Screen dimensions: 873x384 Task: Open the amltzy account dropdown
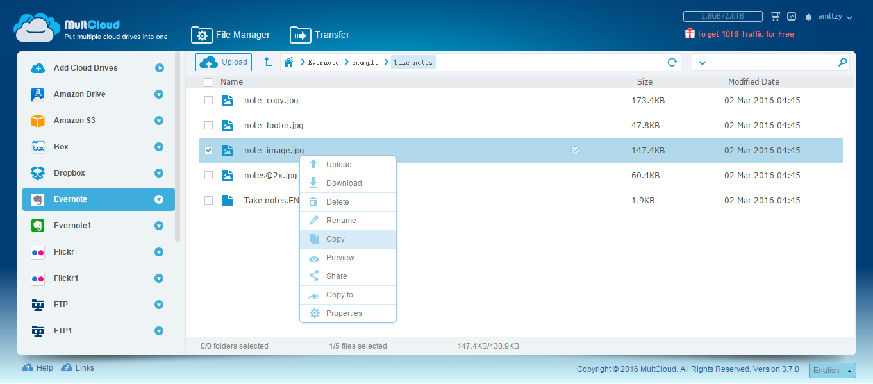[x=835, y=17]
